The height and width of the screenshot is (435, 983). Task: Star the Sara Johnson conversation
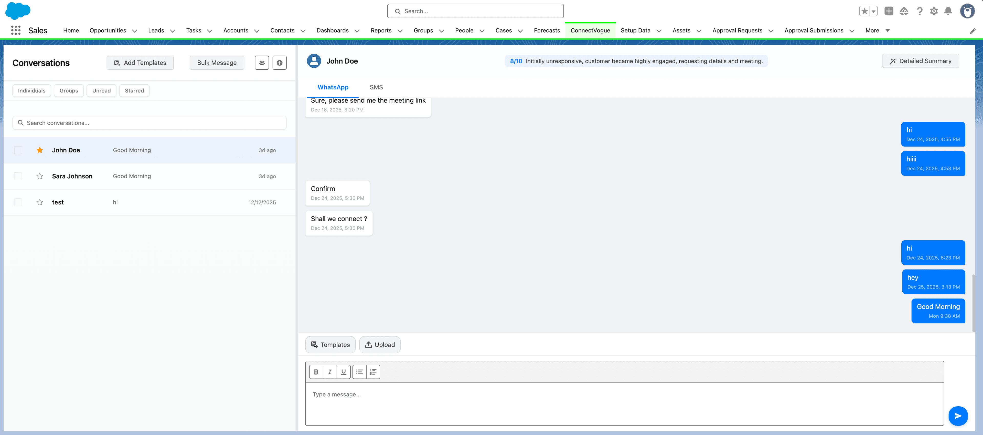[40, 176]
